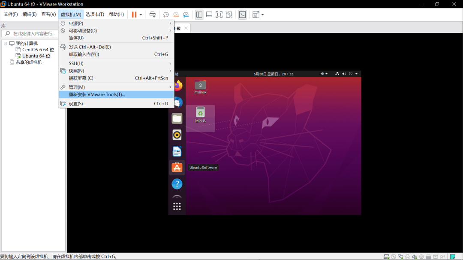Click the stretch guest display icon

[256, 15]
